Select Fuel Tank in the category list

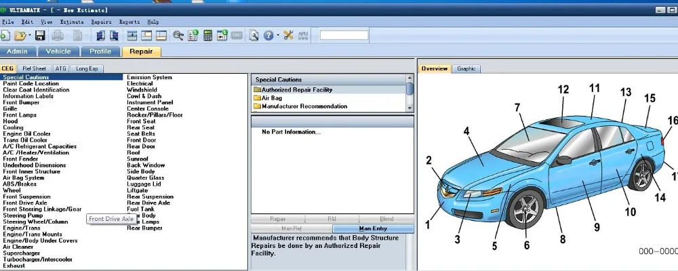[x=140, y=209]
